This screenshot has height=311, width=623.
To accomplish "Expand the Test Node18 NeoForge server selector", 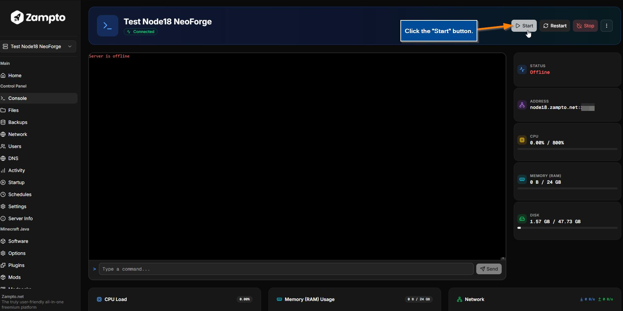I will (38, 46).
